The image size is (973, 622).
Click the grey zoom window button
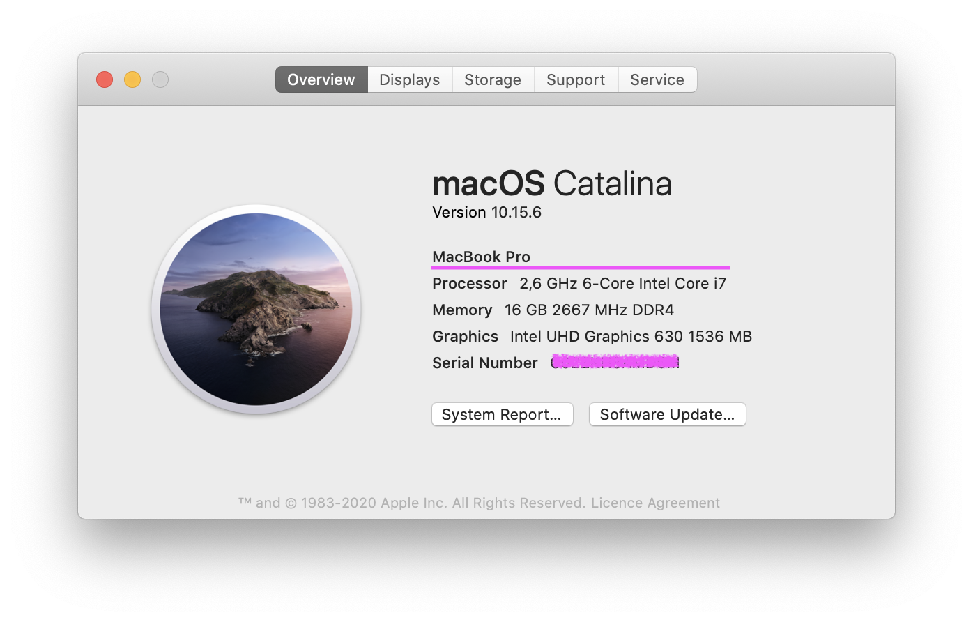coord(160,79)
